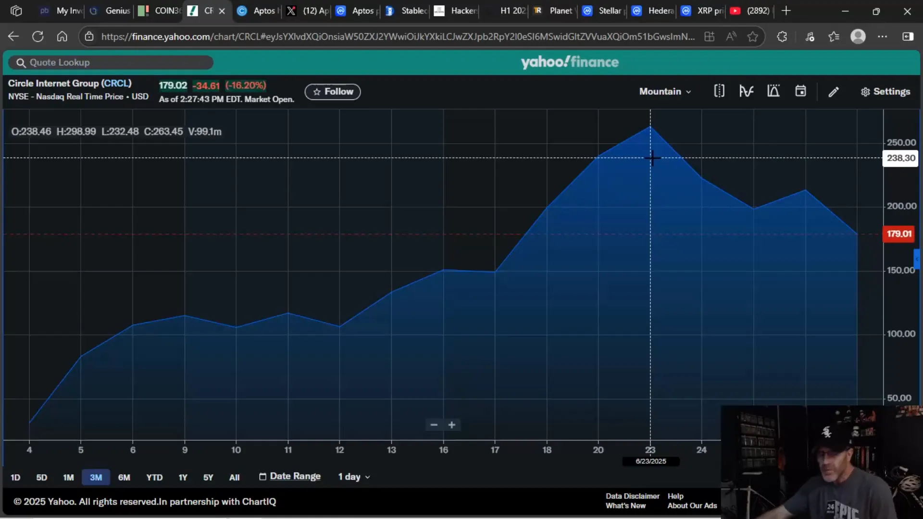The image size is (923, 519).
Task: Toggle the browser sidebar pane
Action: click(908, 37)
